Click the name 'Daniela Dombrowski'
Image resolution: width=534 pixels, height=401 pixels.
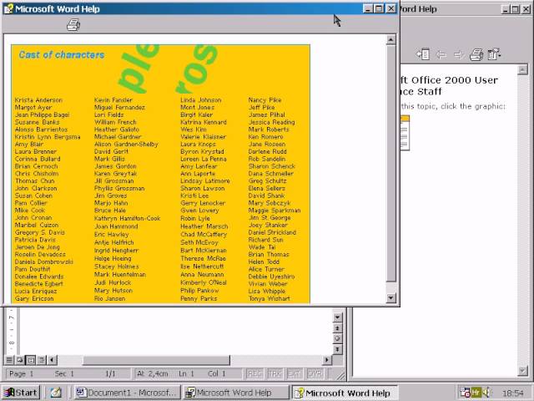click(44, 261)
